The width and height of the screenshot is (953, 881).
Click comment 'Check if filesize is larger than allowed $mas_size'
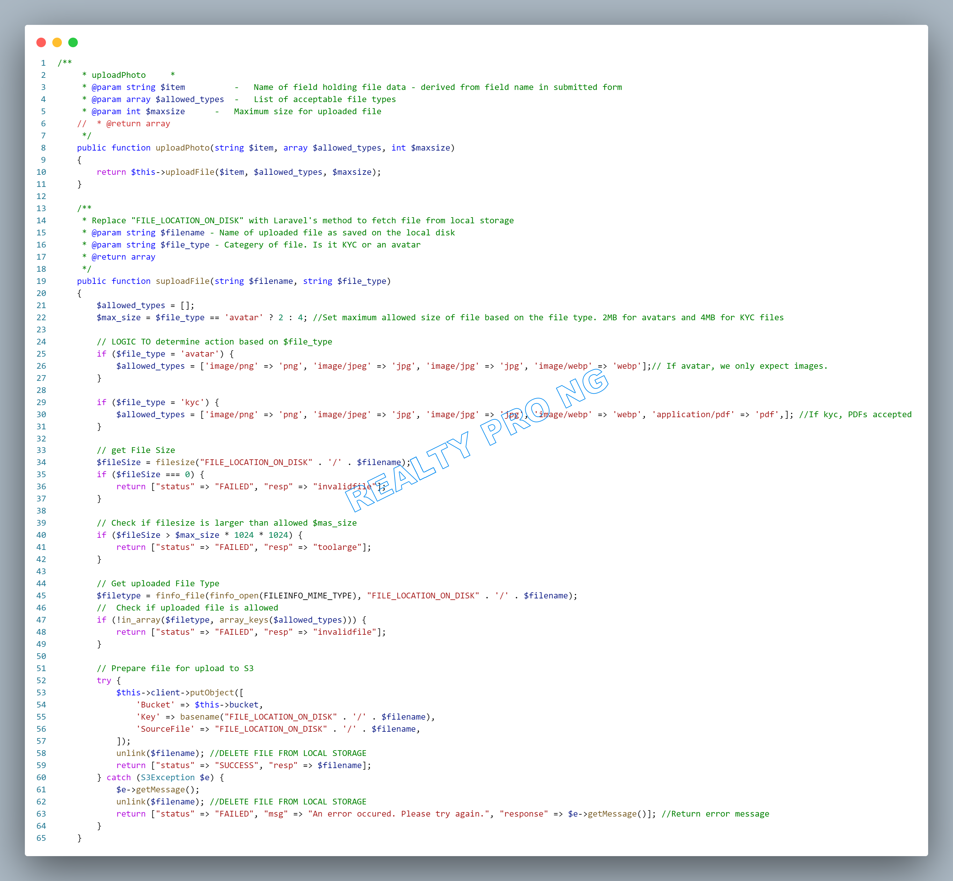coord(234,523)
